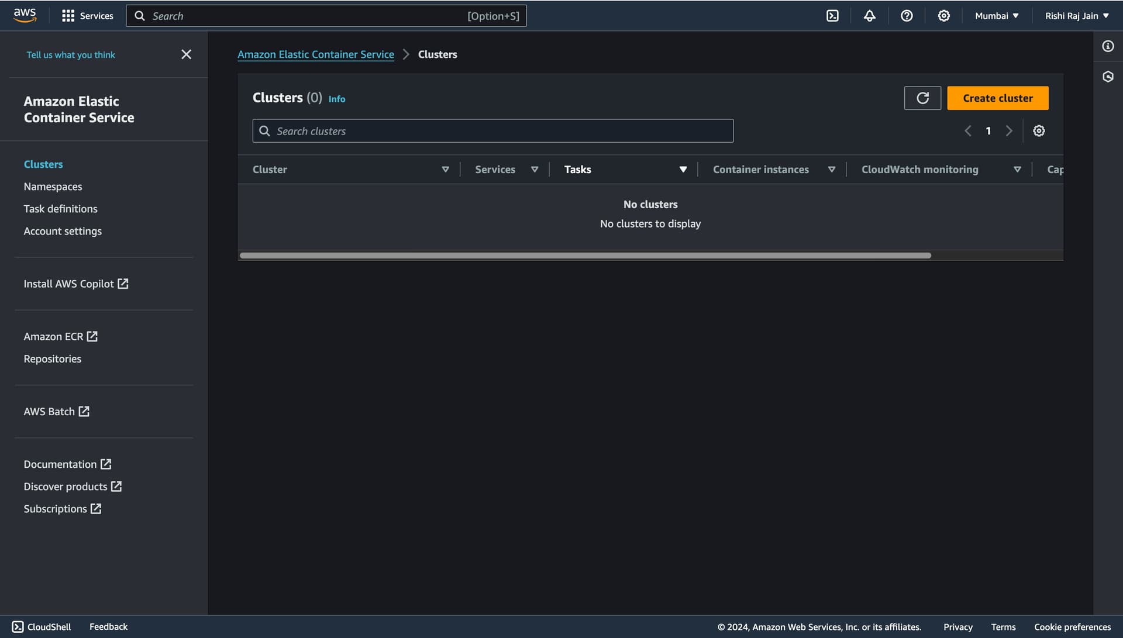Open Namespaces in the sidebar
This screenshot has width=1123, height=638.
tap(53, 187)
